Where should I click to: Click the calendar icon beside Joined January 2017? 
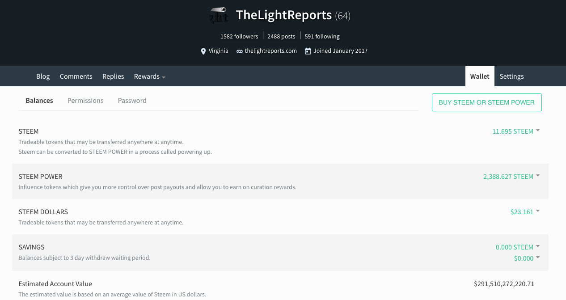[x=308, y=51]
